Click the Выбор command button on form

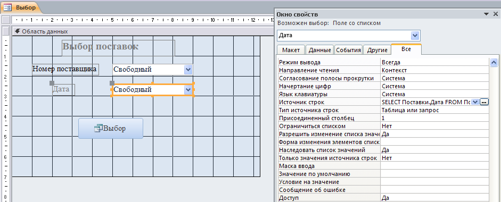pyautogui.click(x=111, y=128)
